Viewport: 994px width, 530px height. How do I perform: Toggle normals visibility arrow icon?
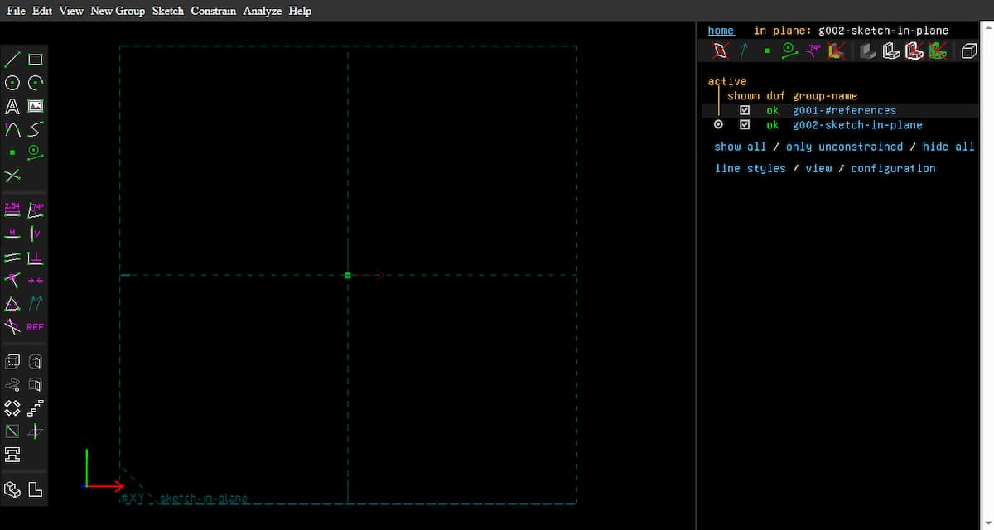pyautogui.click(x=744, y=51)
